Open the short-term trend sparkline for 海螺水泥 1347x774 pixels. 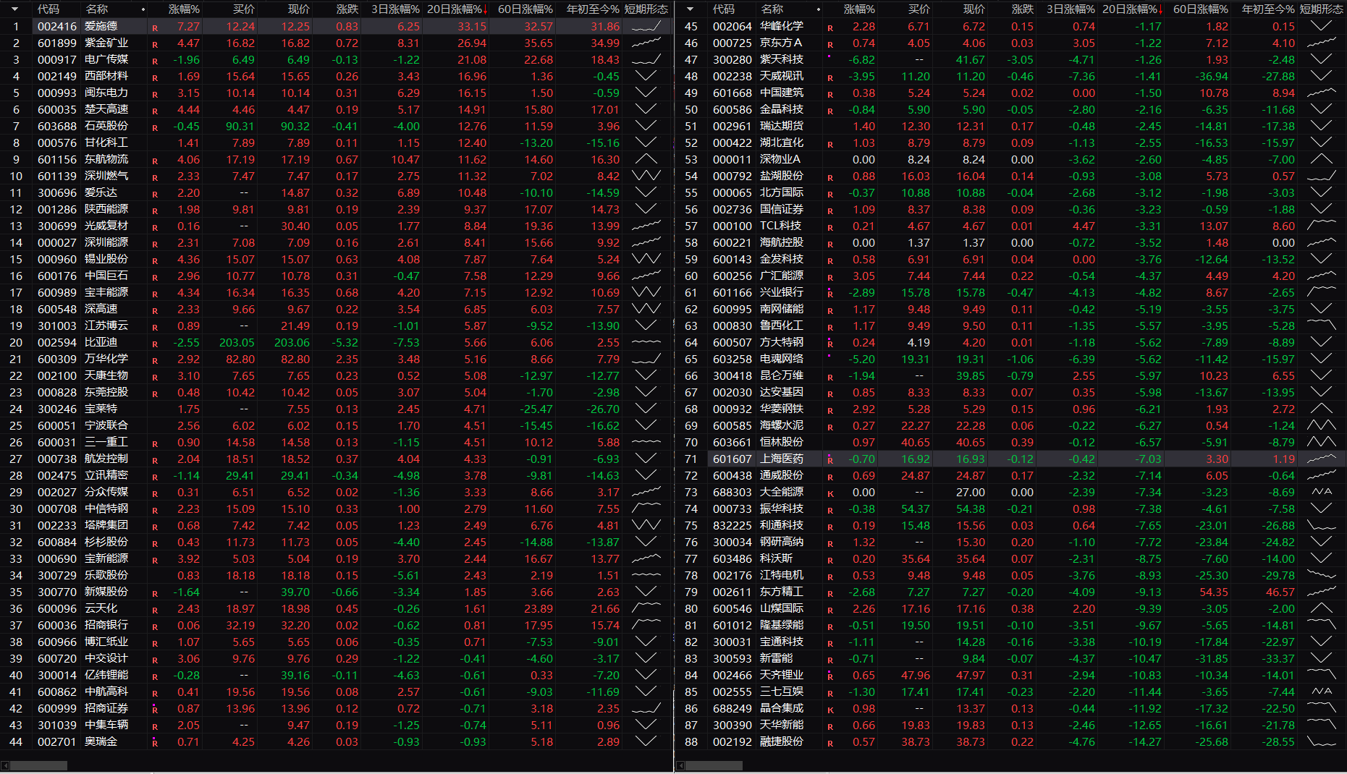1322,425
